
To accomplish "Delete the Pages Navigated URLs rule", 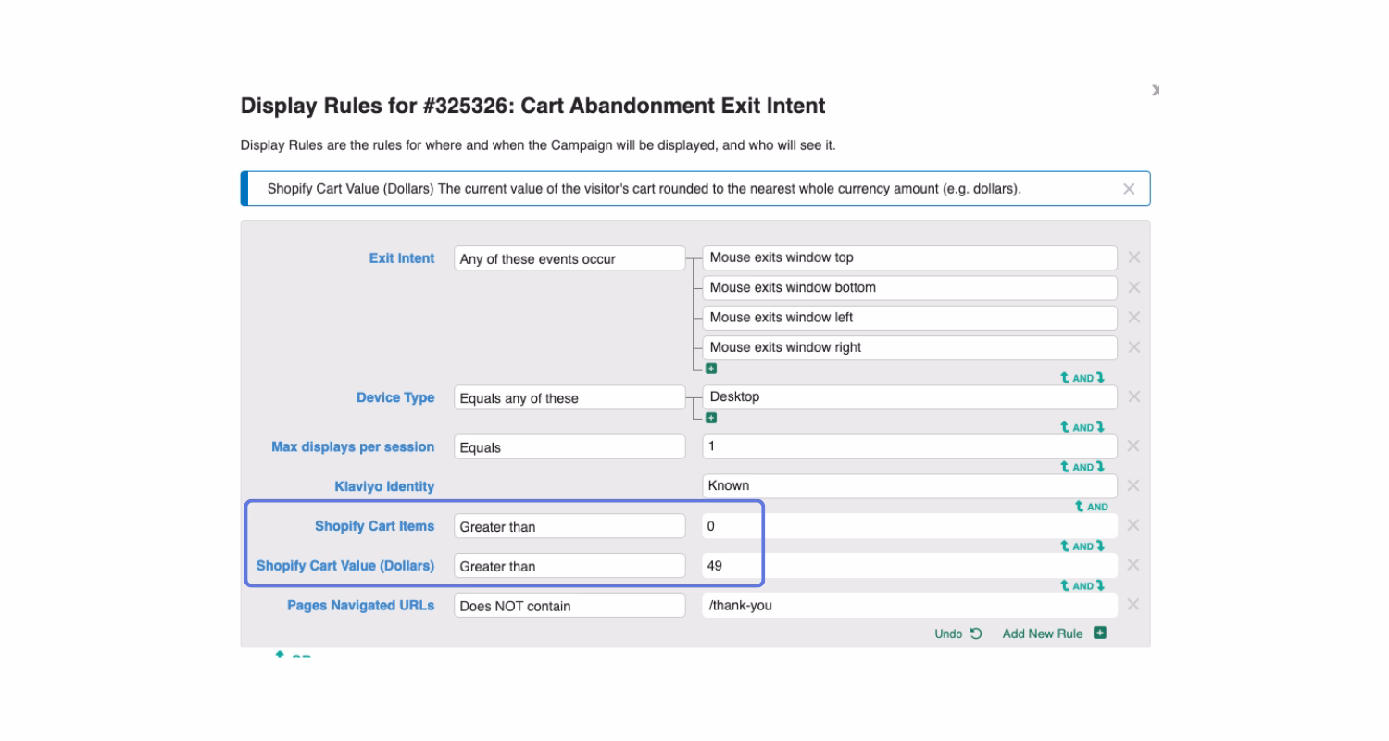I will [x=1133, y=605].
